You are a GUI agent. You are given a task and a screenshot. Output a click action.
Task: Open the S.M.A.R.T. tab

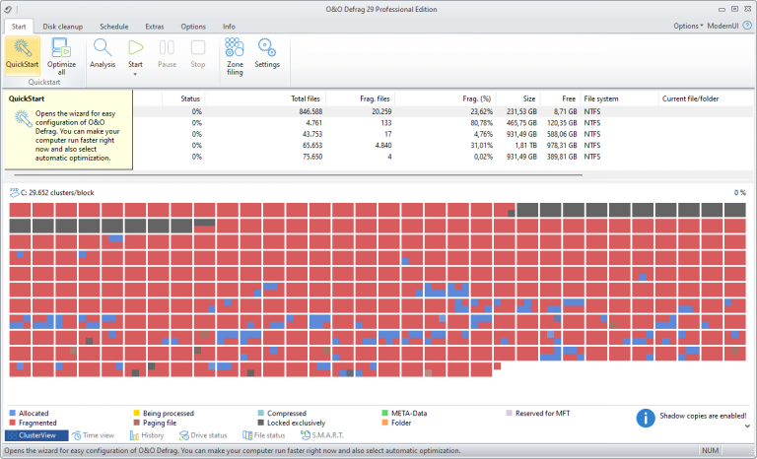coord(322,435)
